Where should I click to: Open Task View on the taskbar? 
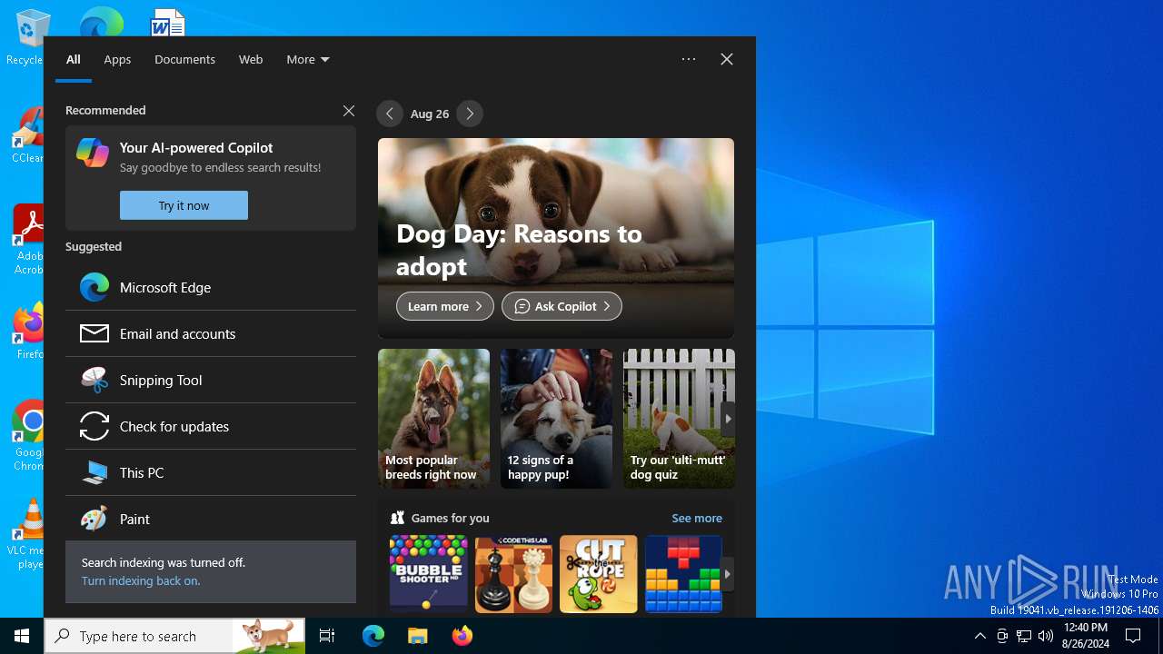[x=327, y=636]
